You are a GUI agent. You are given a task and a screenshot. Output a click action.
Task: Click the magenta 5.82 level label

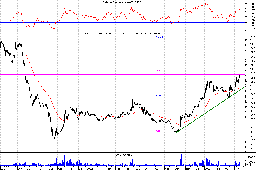pos(159,131)
